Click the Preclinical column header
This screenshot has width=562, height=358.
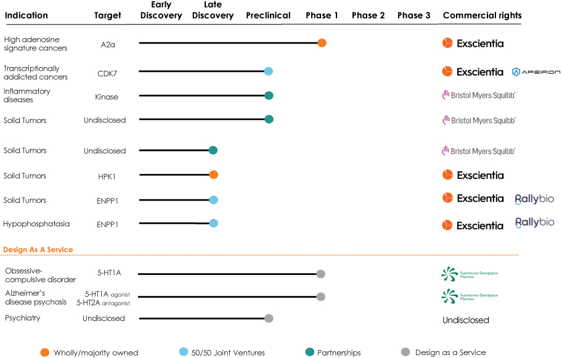(x=268, y=15)
